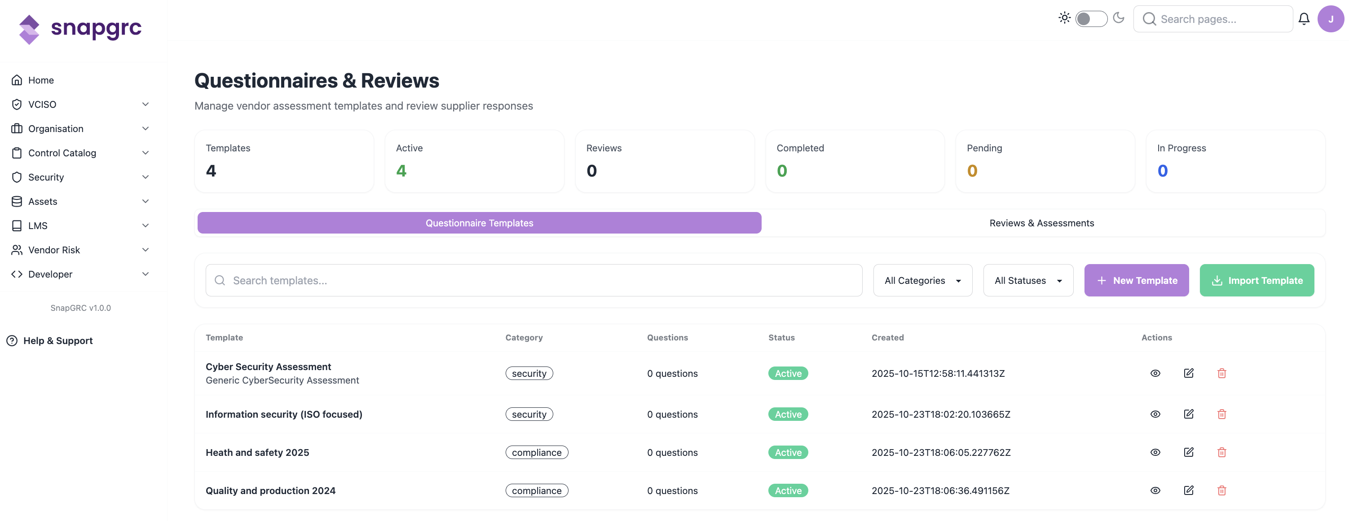The image size is (1349, 521).
Task: Delete the Heath and safety 2025 template
Action: 1222,452
